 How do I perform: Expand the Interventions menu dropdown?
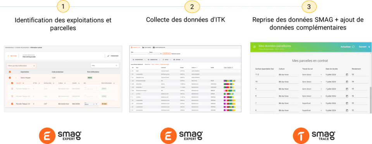tap(139, 59)
